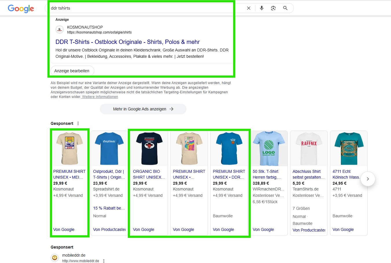The width and height of the screenshot is (391, 263).
Task: Click the Spreadshirt.de seller name
Action: [106, 189]
